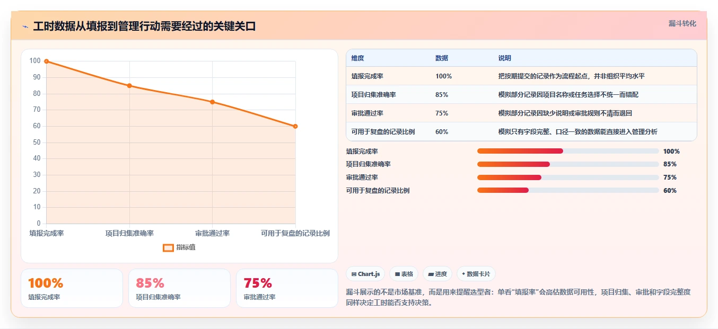Click the 可用于复盘的记录比例 progress bar
Image resolution: width=718 pixels, height=329 pixels.
click(568, 190)
